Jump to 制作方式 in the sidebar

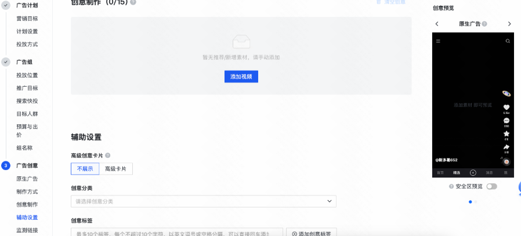pyautogui.click(x=27, y=192)
